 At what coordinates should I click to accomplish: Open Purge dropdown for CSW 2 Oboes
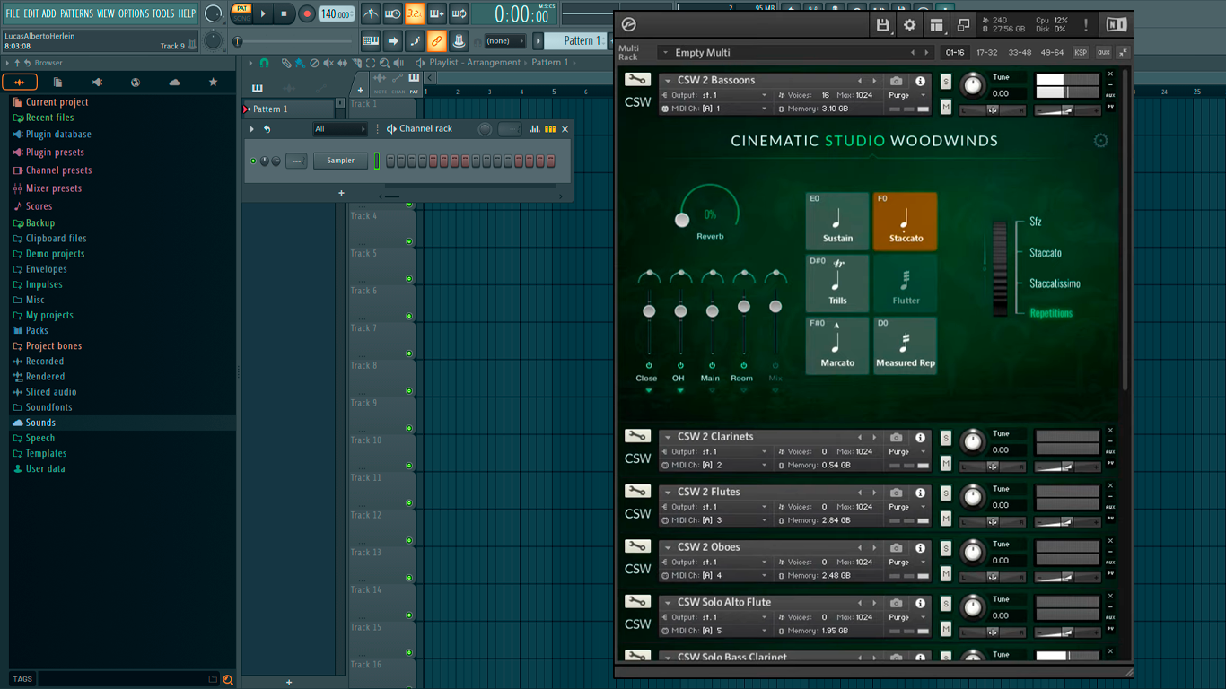907,563
